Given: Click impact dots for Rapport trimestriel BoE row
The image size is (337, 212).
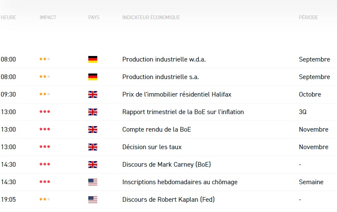Looking at the screenshot, I should click(45, 112).
